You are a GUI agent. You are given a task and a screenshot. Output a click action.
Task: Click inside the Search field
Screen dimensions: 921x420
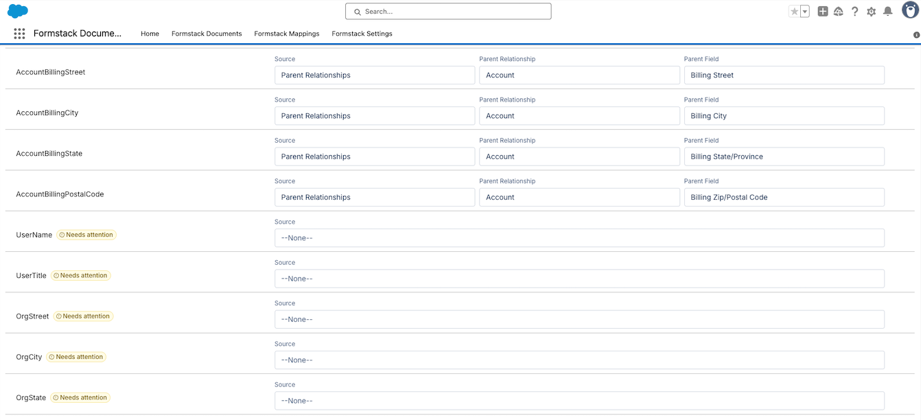(447, 11)
